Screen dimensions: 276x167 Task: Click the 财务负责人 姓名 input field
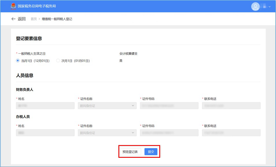pyautogui.click(x=41, y=106)
